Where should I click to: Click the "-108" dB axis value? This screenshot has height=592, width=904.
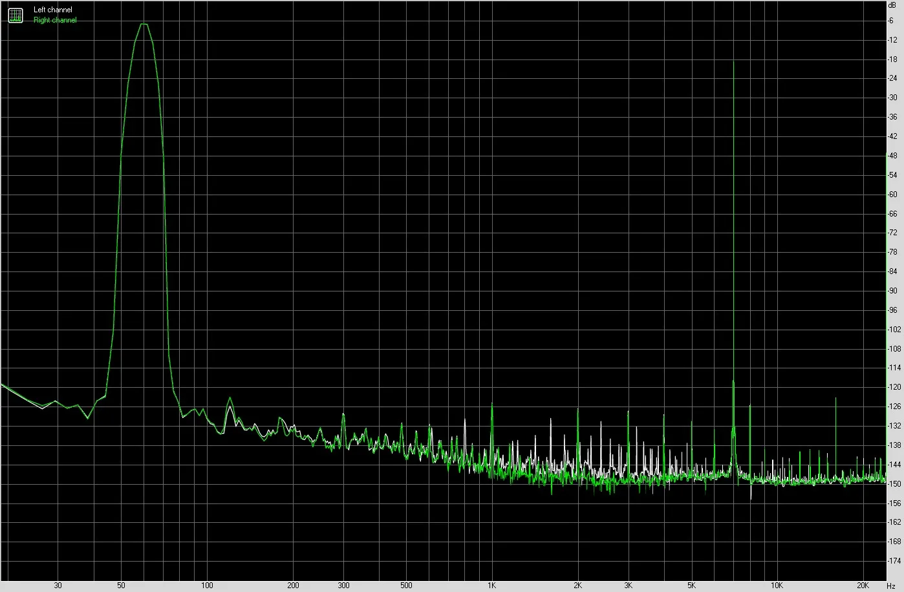pos(894,349)
